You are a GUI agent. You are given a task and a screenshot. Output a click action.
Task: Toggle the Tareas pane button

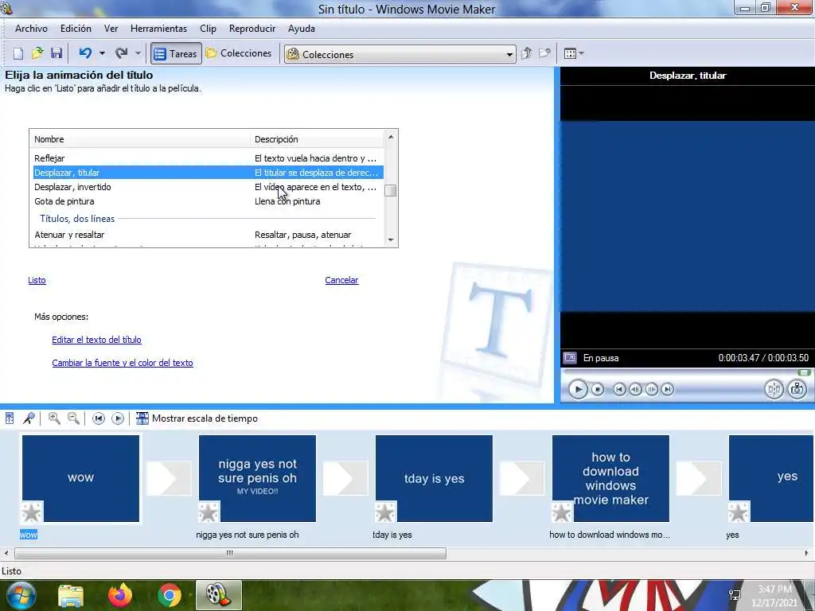(176, 53)
